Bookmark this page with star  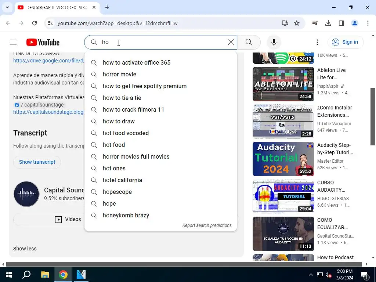click(x=297, y=23)
